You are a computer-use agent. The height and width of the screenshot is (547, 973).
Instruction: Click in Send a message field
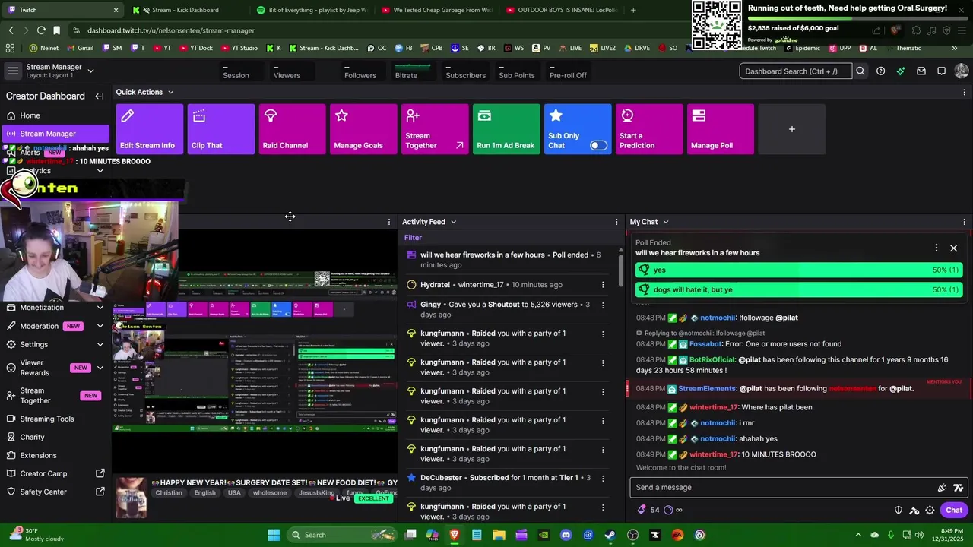point(783,488)
